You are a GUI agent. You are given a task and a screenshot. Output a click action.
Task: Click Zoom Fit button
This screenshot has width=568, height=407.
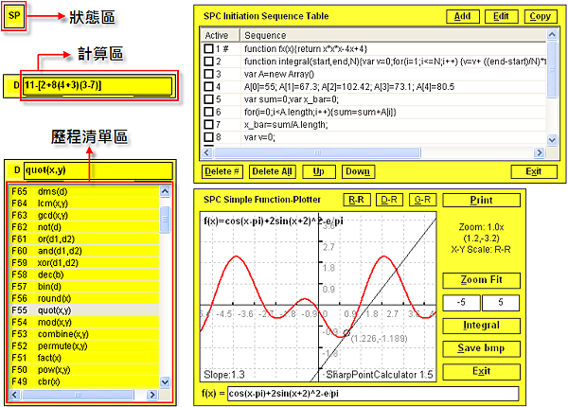click(x=482, y=280)
